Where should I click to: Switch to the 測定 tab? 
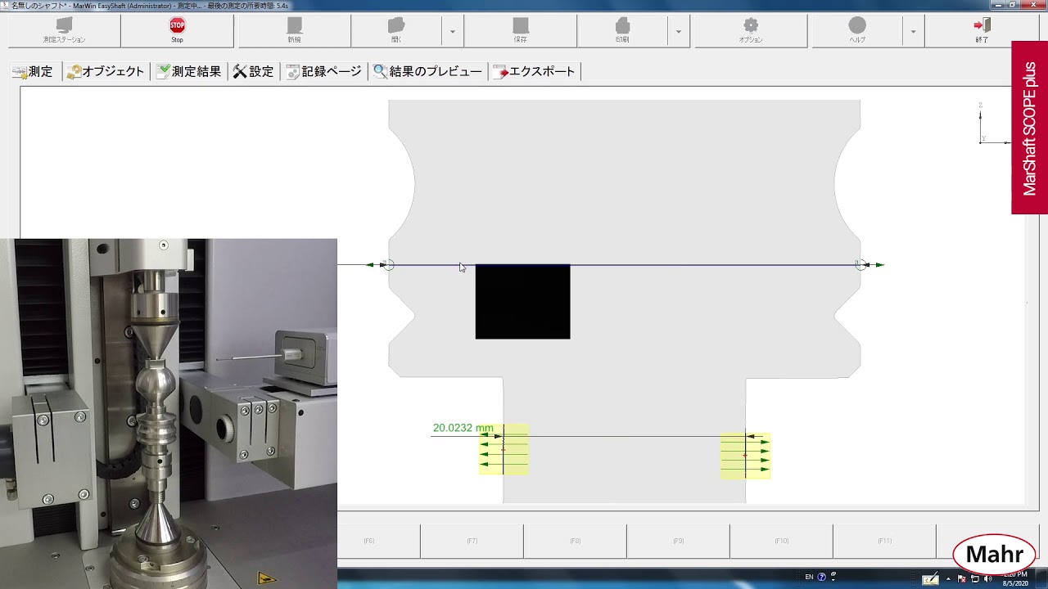click(x=33, y=71)
